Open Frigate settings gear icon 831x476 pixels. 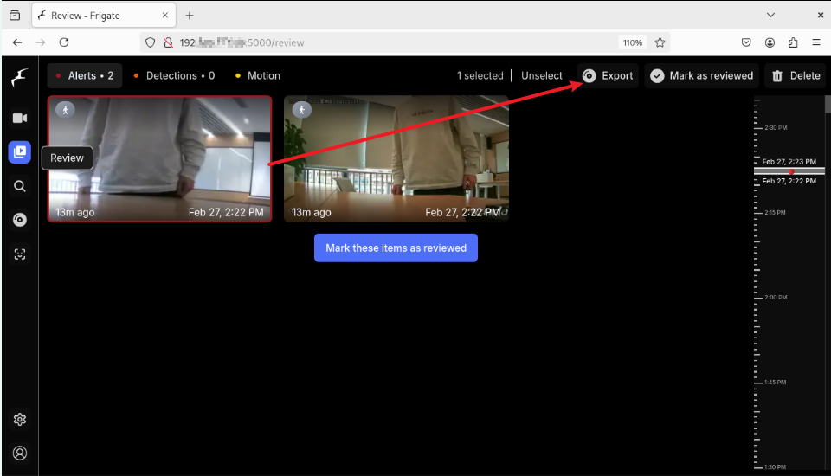coord(19,420)
